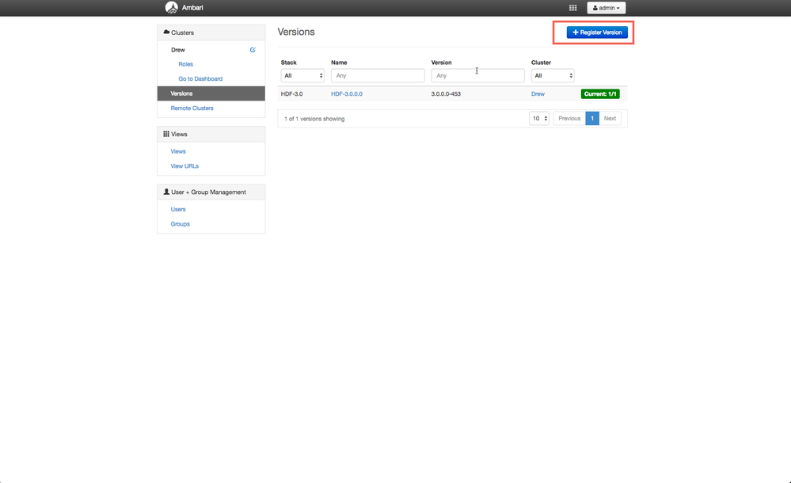Click inside the Name filter field

coord(378,75)
